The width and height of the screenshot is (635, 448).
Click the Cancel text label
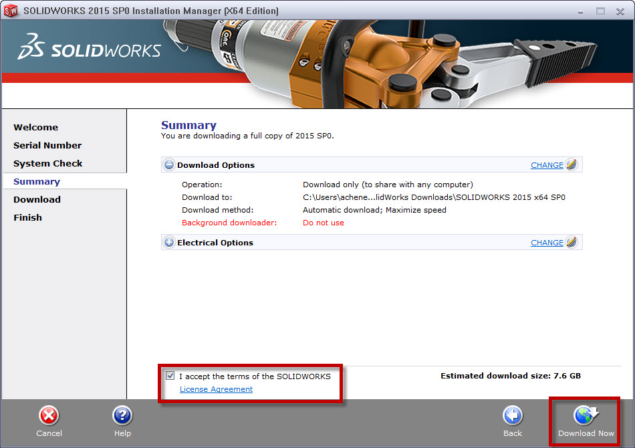point(49,433)
